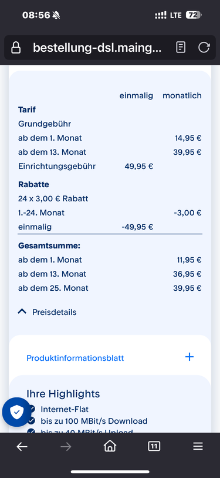Open the browser hamburger menu
This screenshot has width=220, height=478.
pyautogui.click(x=198, y=447)
